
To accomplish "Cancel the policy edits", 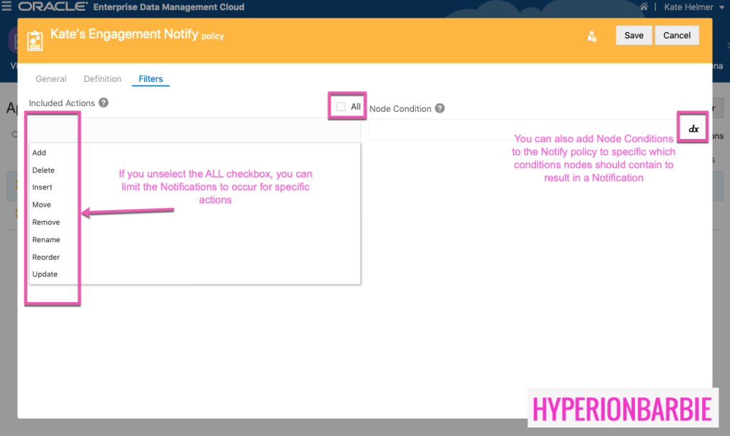I will pos(676,36).
